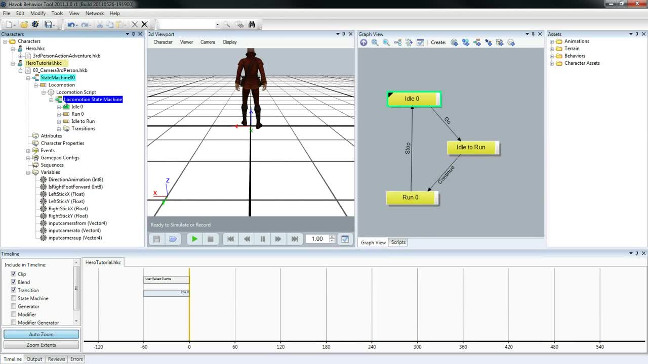Click the New file icon in main toolbar

pos(9,24)
